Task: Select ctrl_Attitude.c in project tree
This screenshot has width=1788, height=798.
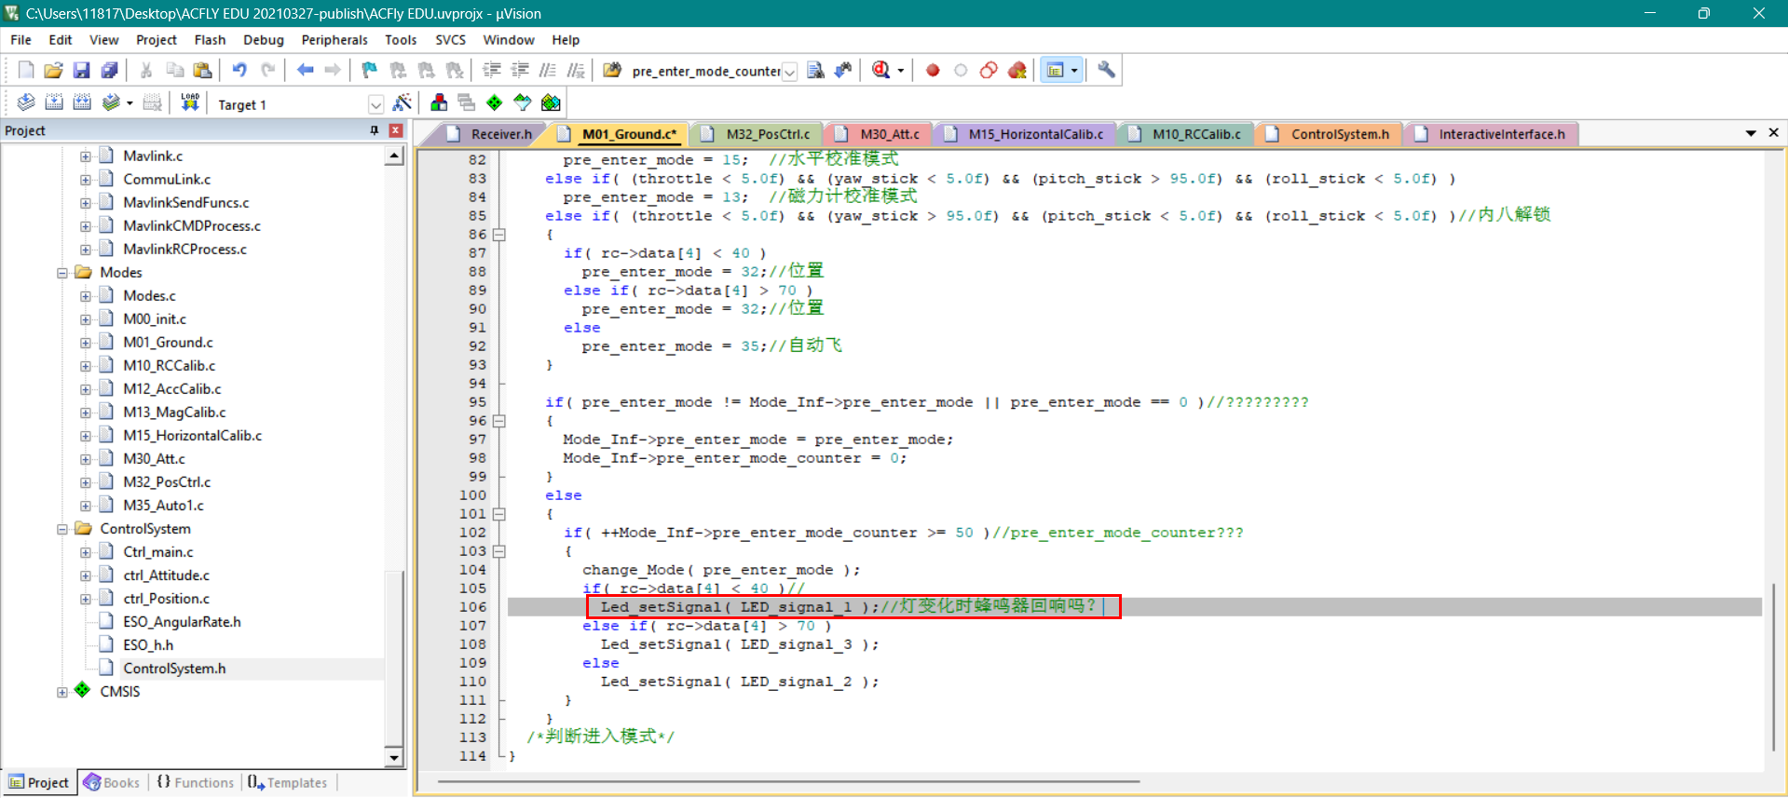Action: [x=166, y=575]
